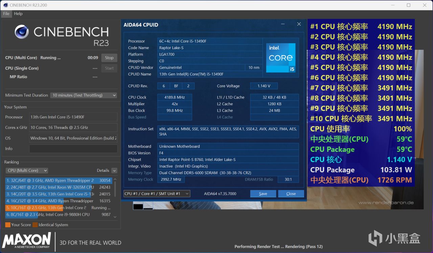Close the AIDA64 CPUID window with X
The image size is (433, 253).
(299, 24)
